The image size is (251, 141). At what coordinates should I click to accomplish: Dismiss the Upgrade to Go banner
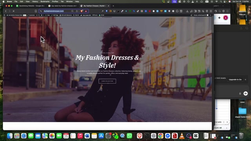pyautogui.click(x=246, y=80)
